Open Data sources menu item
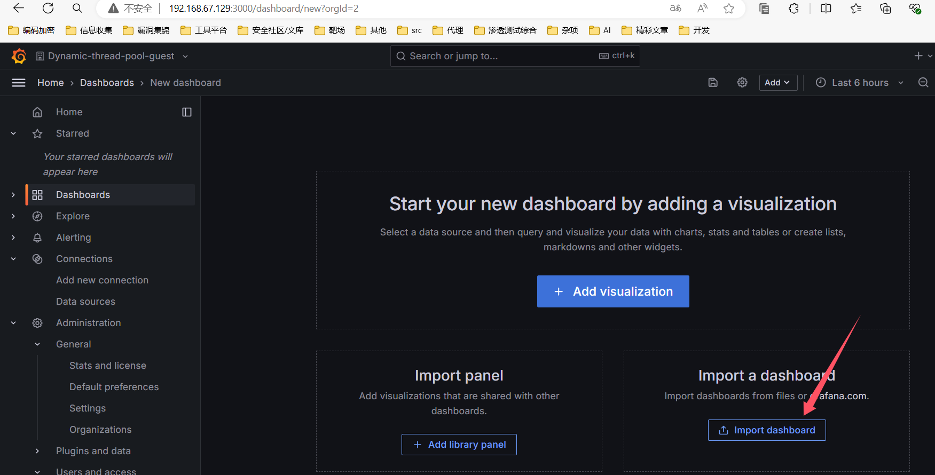This screenshot has width=935, height=475. [x=85, y=302]
